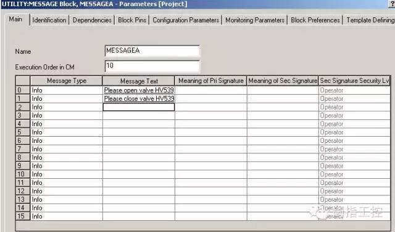This screenshot has height=232, width=395.
Task: Open Message Type Info cell in row 9
Action: (x=67, y=166)
